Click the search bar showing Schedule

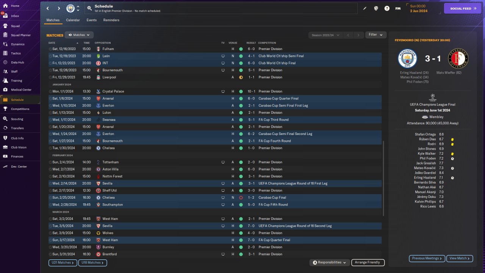click(x=221, y=8)
